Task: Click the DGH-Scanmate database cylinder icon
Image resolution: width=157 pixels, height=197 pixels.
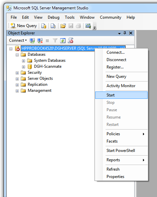Action: coord(30,66)
